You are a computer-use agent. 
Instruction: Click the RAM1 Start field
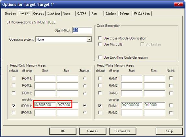point(132,78)
